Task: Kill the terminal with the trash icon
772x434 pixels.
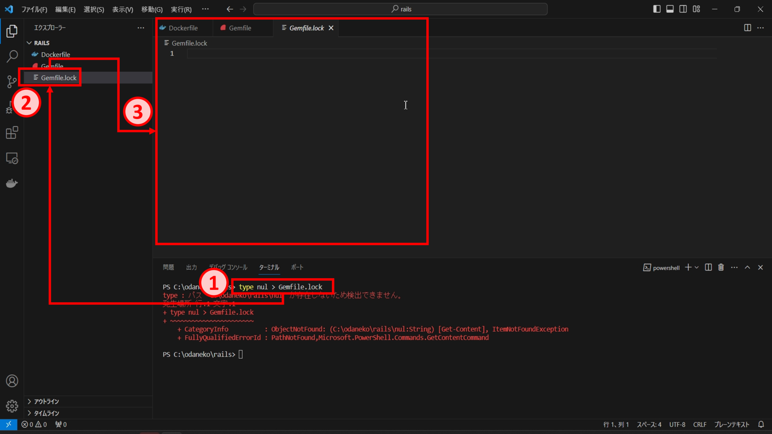Action: click(x=721, y=267)
